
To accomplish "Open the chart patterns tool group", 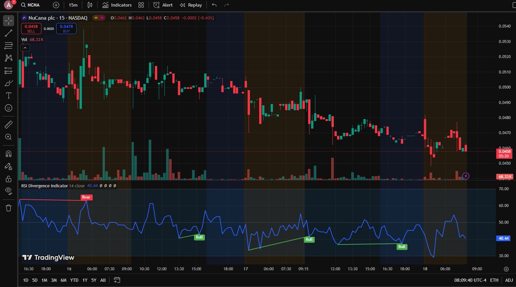I will (x=9, y=57).
